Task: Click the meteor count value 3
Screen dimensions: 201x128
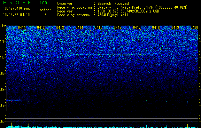Action: coord(45,15)
